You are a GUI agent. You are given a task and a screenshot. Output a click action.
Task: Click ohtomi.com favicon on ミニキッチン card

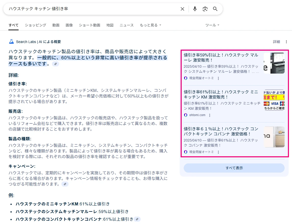click(x=185, y=115)
